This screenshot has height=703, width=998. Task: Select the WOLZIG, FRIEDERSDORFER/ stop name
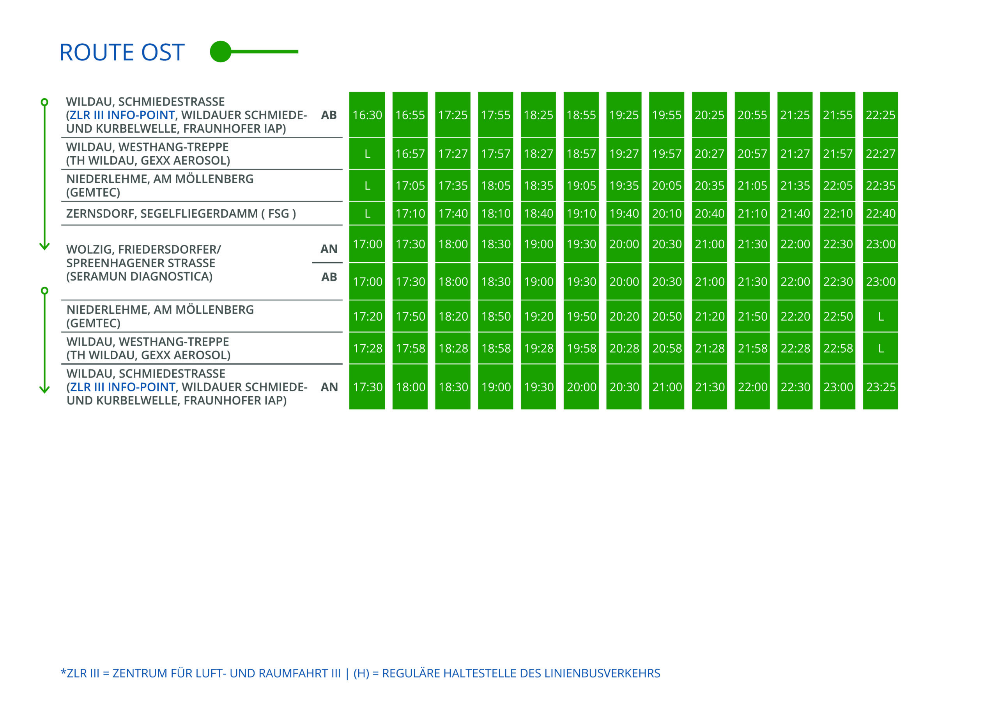click(143, 249)
